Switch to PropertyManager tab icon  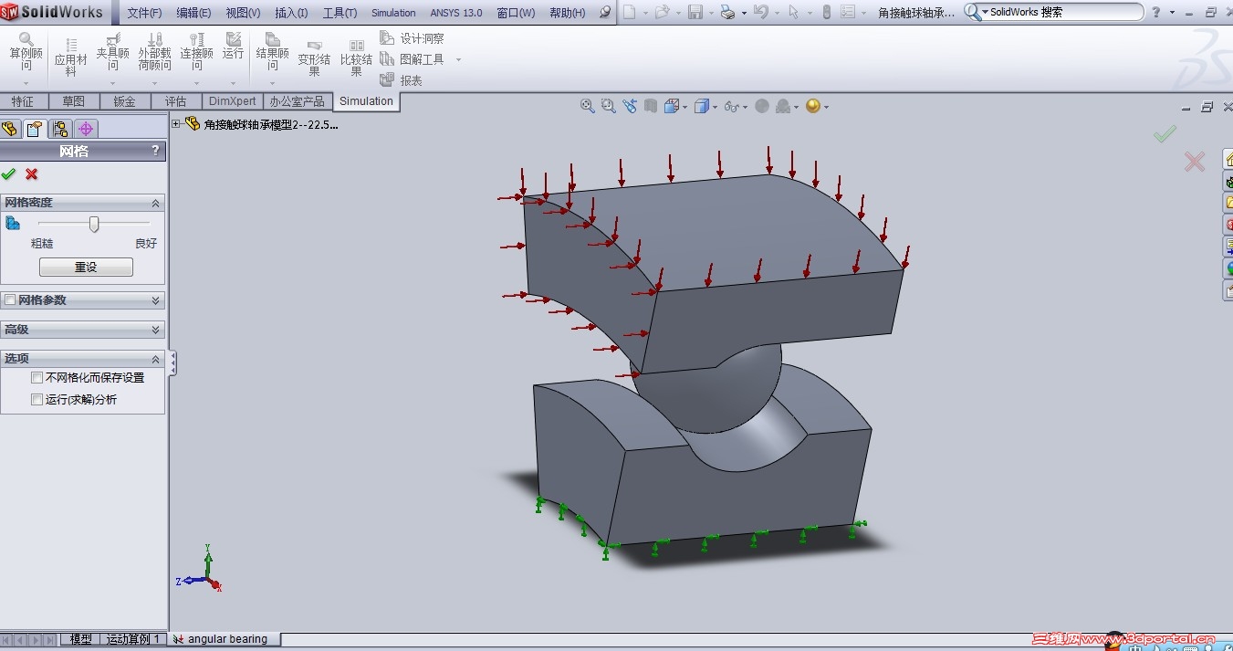[x=35, y=129]
